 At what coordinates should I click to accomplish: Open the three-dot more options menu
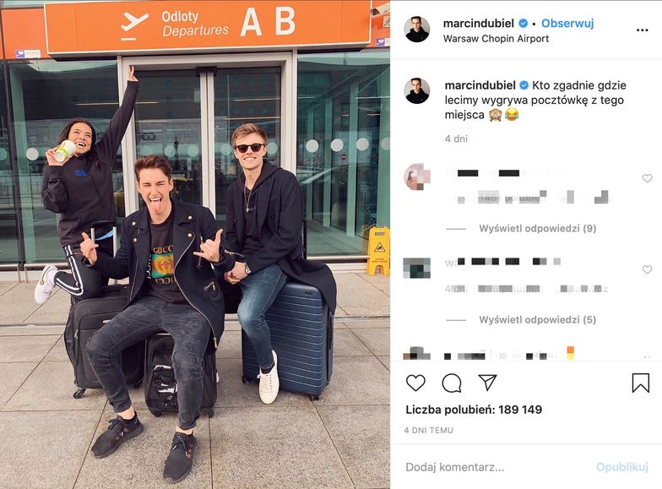[x=642, y=30]
